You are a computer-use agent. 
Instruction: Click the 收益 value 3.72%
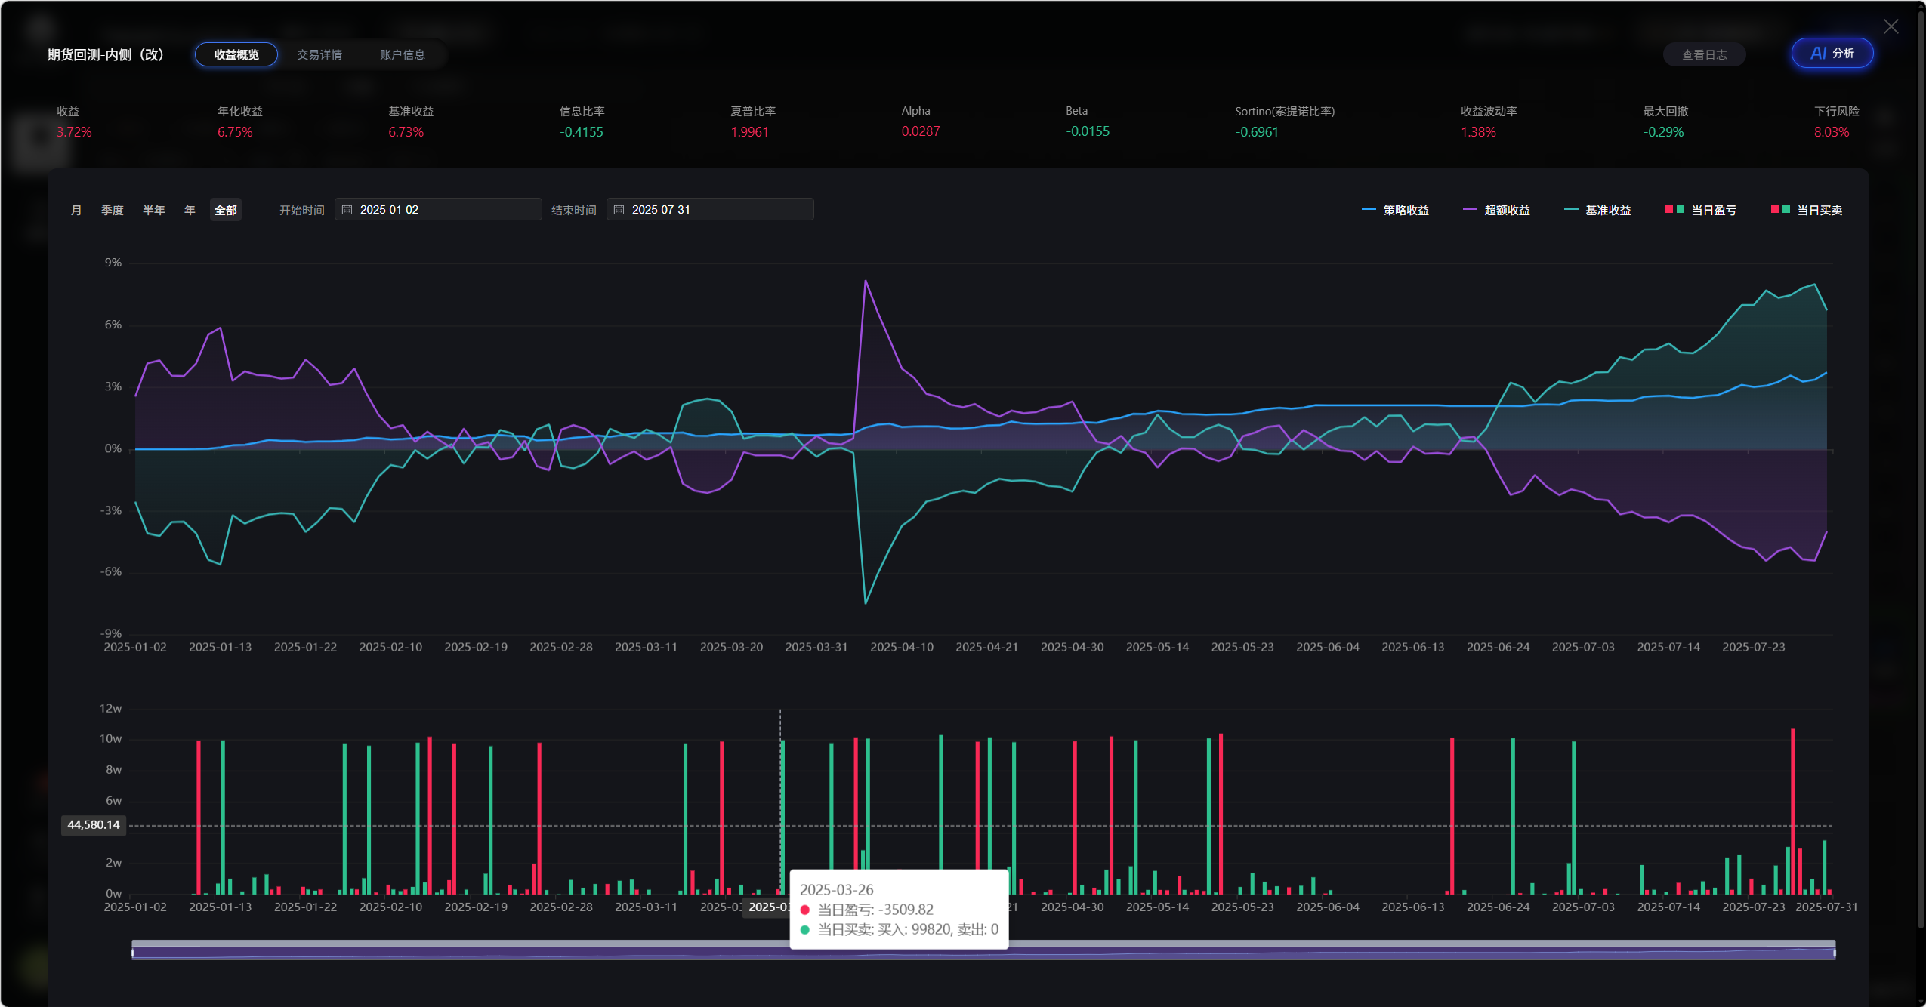click(x=74, y=132)
